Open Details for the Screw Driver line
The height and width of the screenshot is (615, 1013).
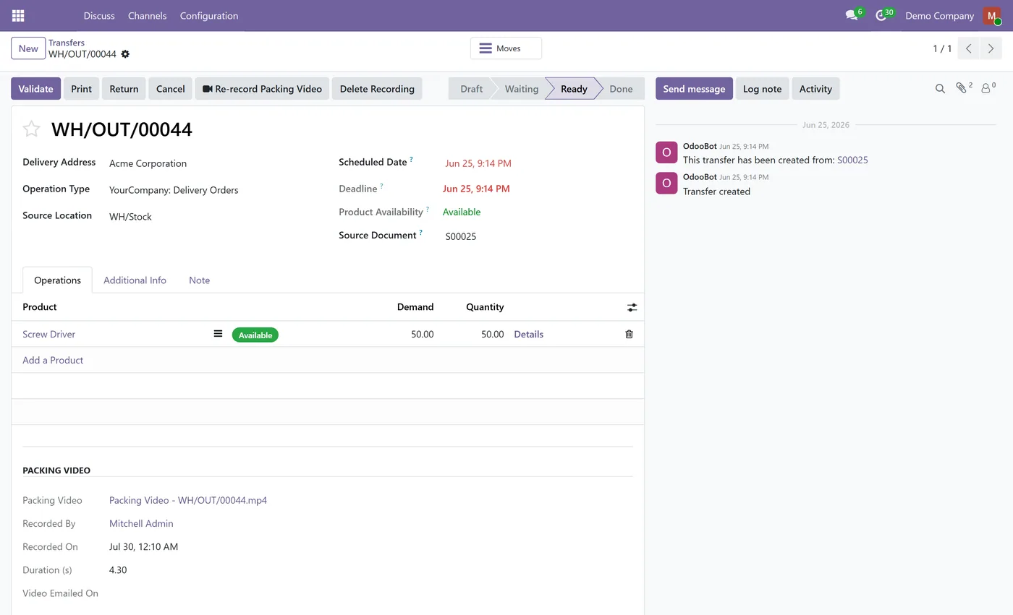528,335
